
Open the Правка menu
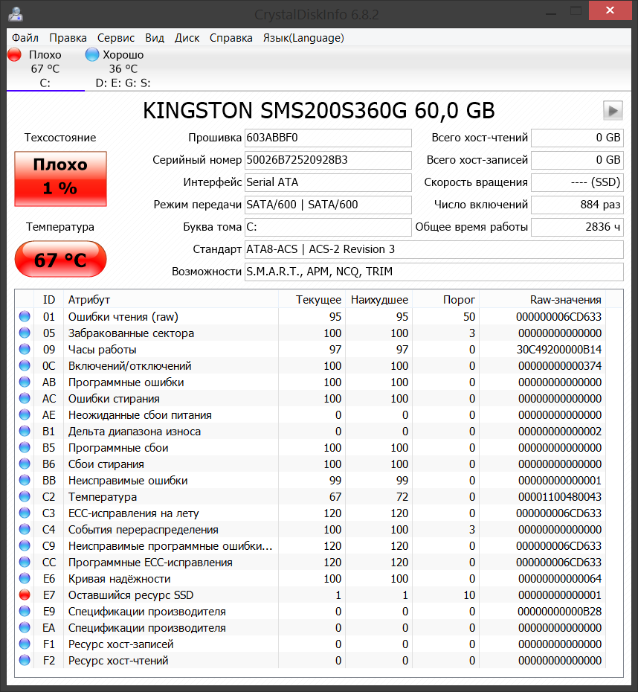coord(68,38)
